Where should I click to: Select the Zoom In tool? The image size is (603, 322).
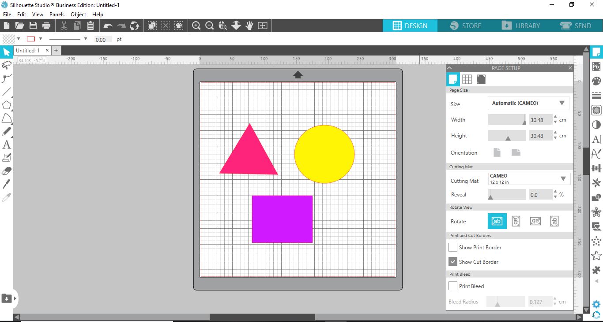coord(196,25)
